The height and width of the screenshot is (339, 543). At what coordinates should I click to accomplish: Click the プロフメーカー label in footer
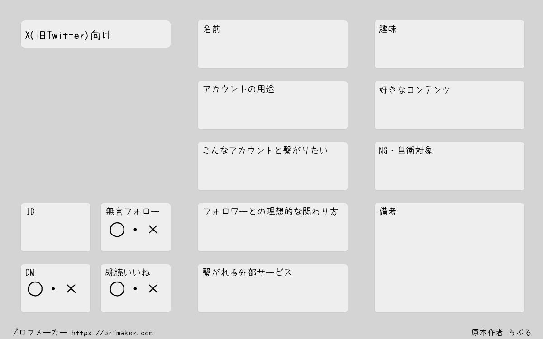[39, 333]
